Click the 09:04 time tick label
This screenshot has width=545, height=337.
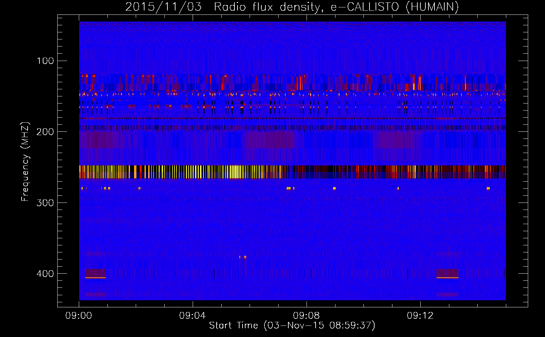[x=193, y=316]
